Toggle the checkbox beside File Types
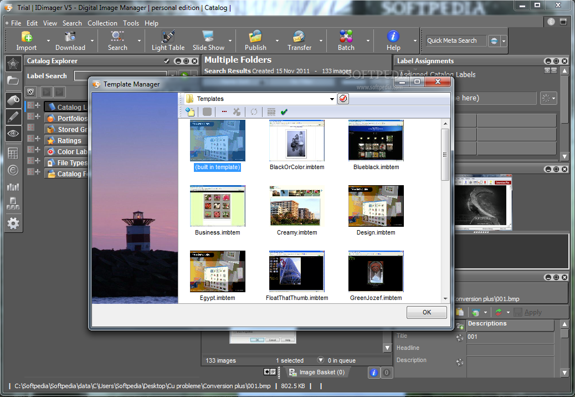This screenshot has width=575, height=397. (x=31, y=161)
